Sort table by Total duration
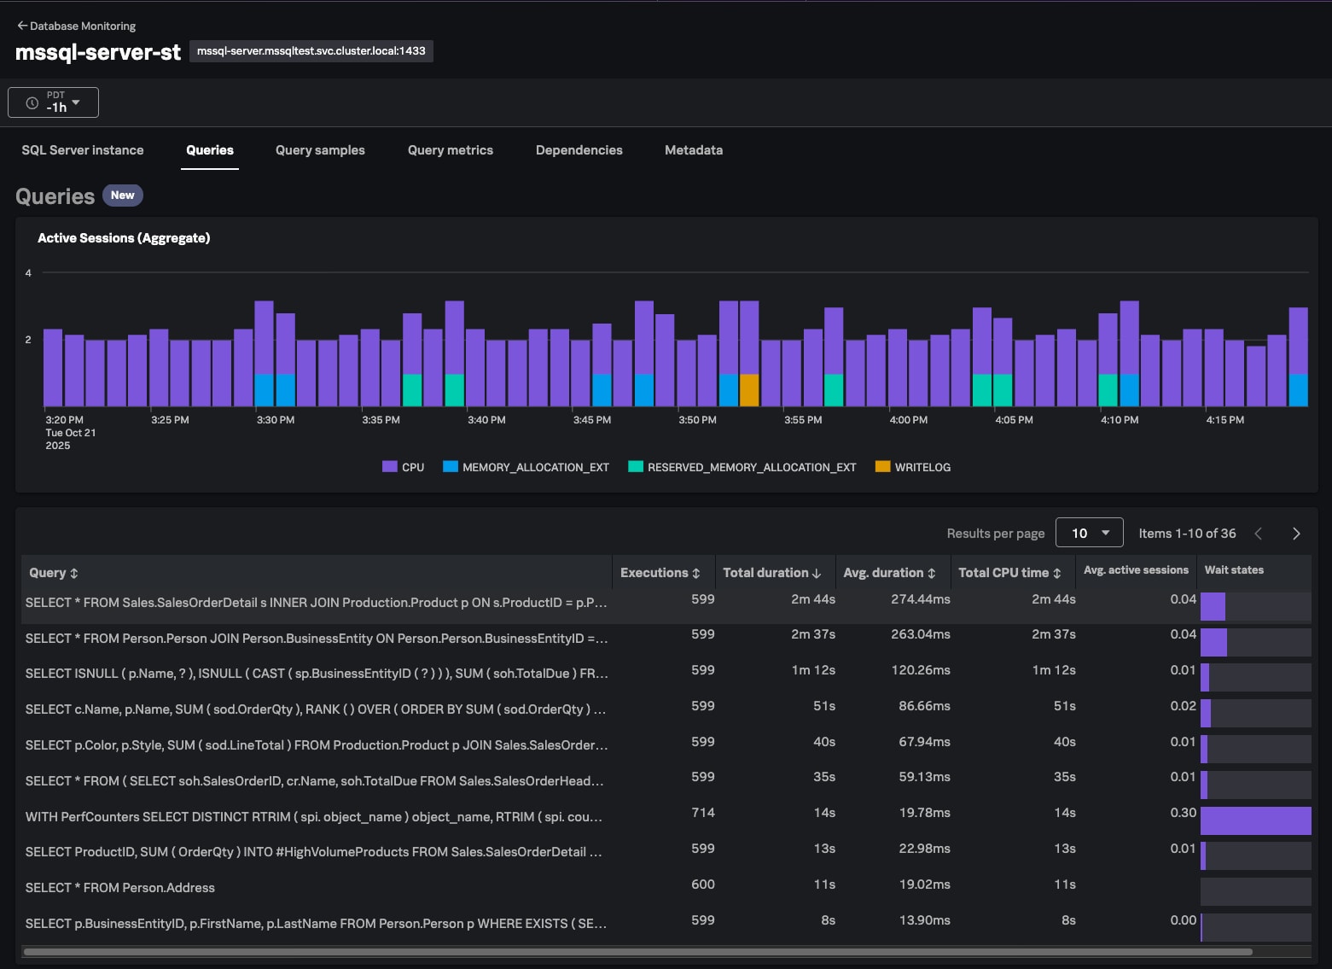 (x=771, y=573)
